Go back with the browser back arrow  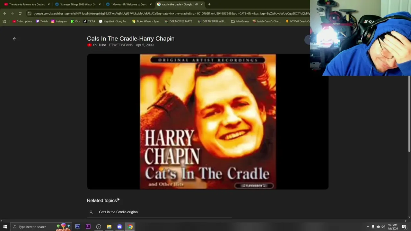(4, 13)
